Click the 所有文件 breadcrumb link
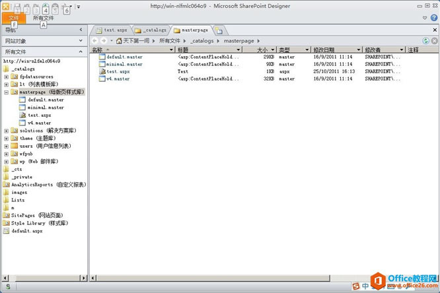The width and height of the screenshot is (440, 293). [x=170, y=41]
